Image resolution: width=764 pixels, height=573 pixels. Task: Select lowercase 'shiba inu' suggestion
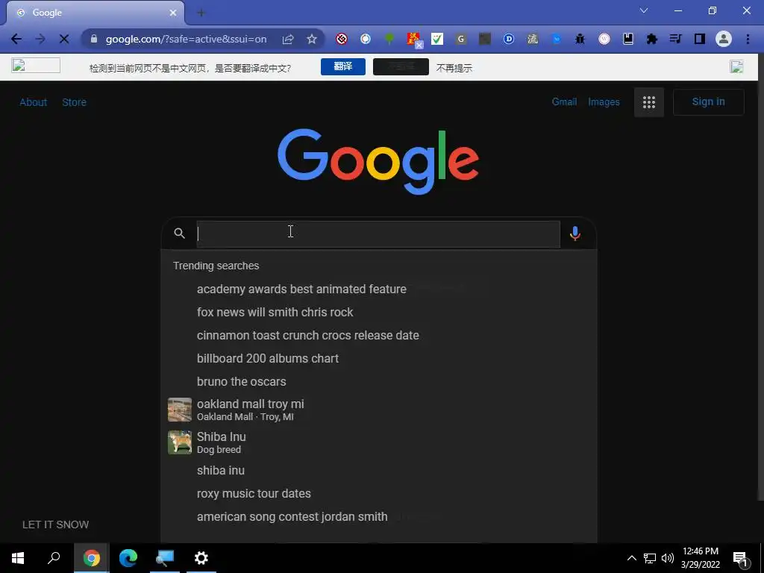378,471
